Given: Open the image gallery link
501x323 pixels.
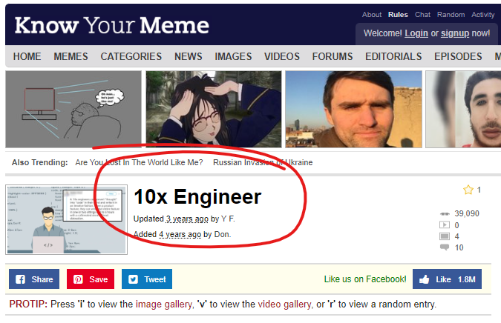Looking at the screenshot, I should (x=164, y=304).
